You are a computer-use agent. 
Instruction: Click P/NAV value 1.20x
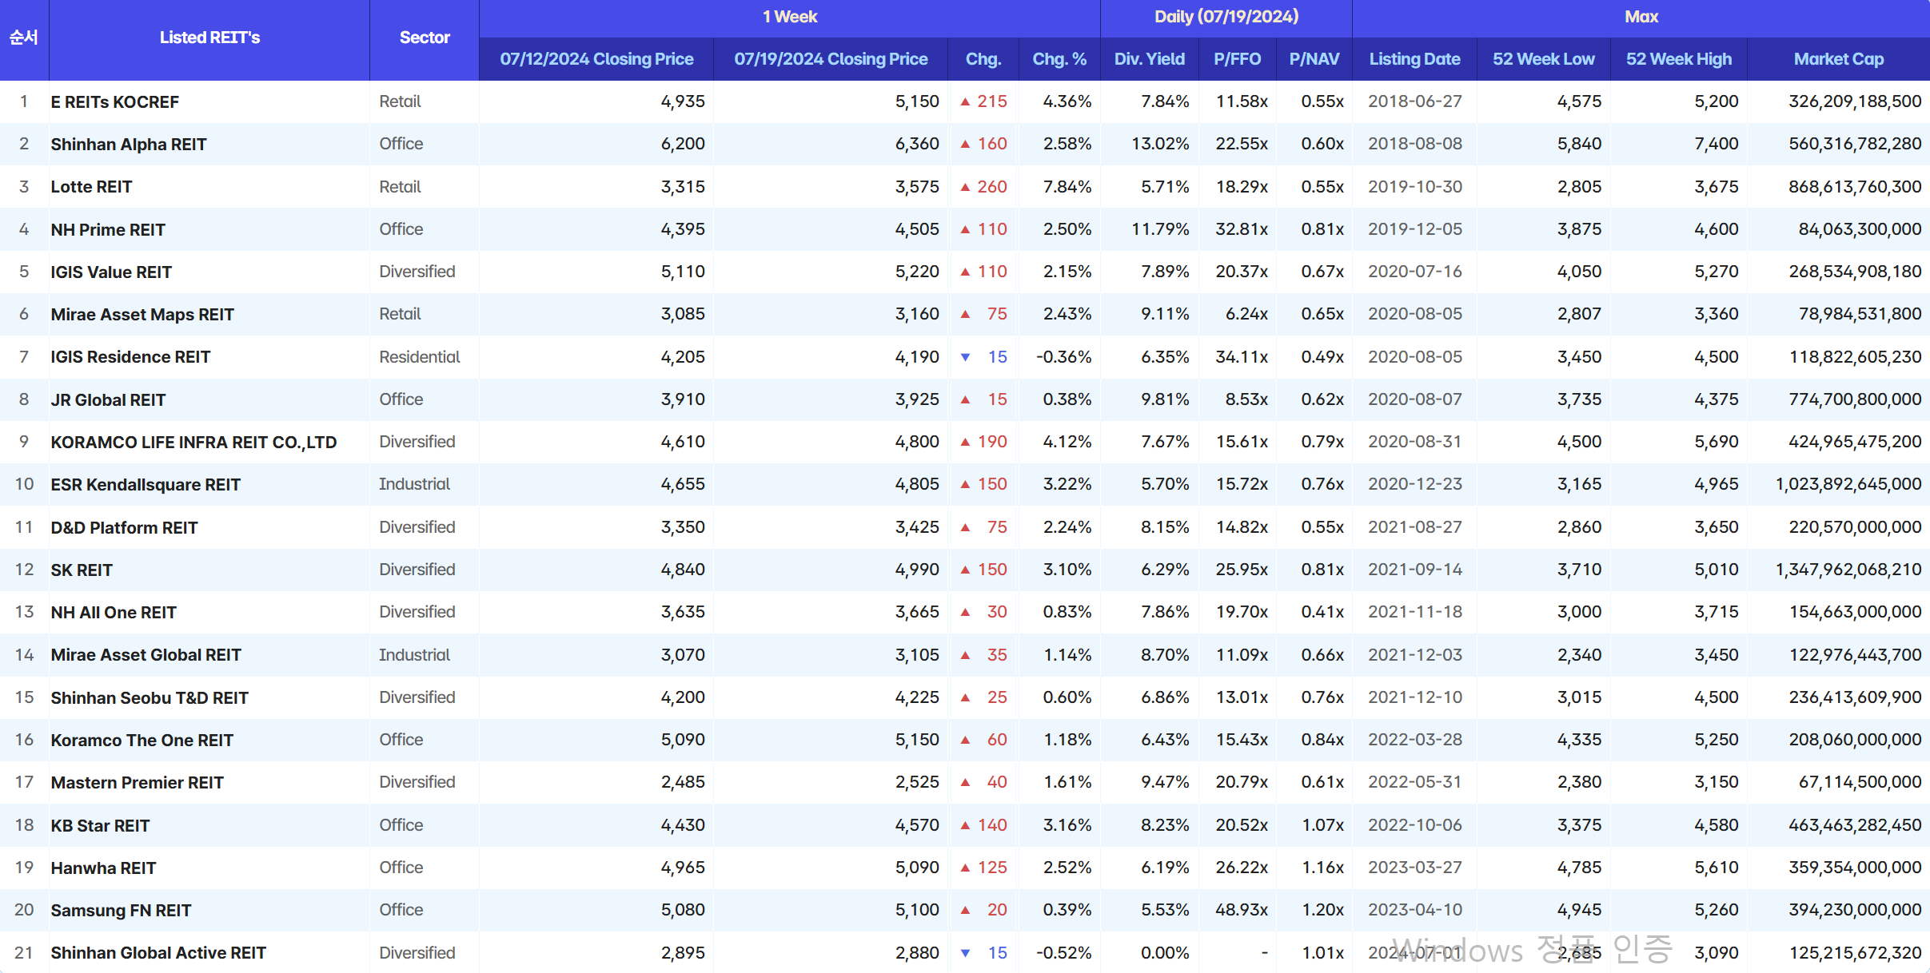pos(1322,910)
